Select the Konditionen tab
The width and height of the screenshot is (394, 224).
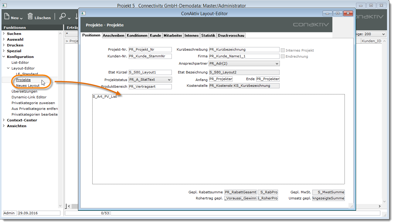coord(137,36)
